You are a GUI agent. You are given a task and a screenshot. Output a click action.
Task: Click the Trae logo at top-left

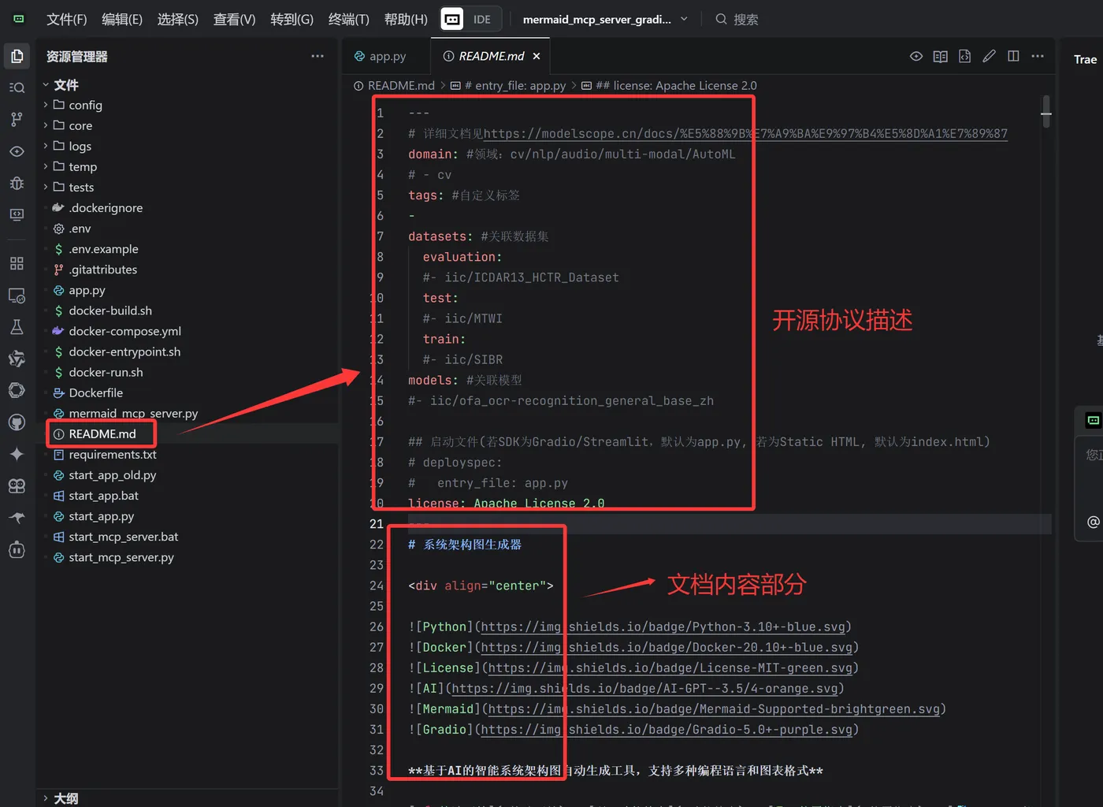coord(19,19)
